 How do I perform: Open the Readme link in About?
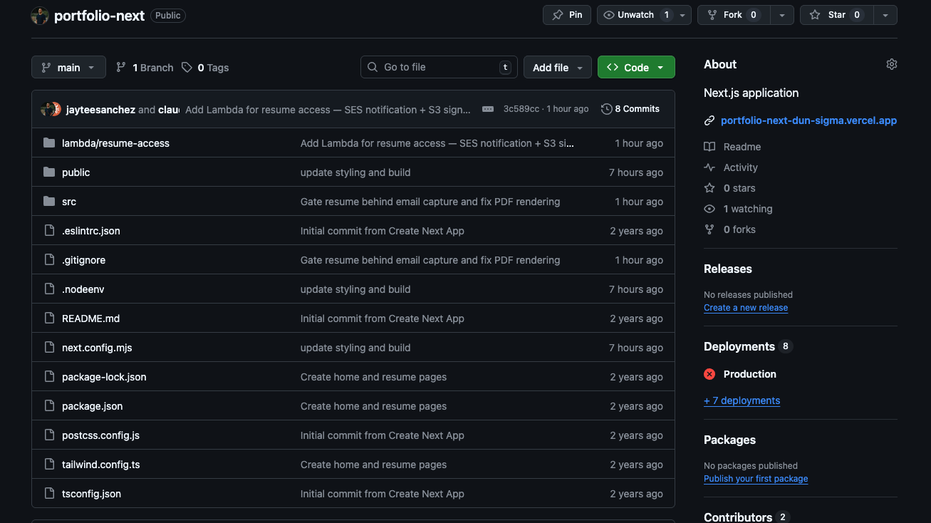[x=742, y=147]
